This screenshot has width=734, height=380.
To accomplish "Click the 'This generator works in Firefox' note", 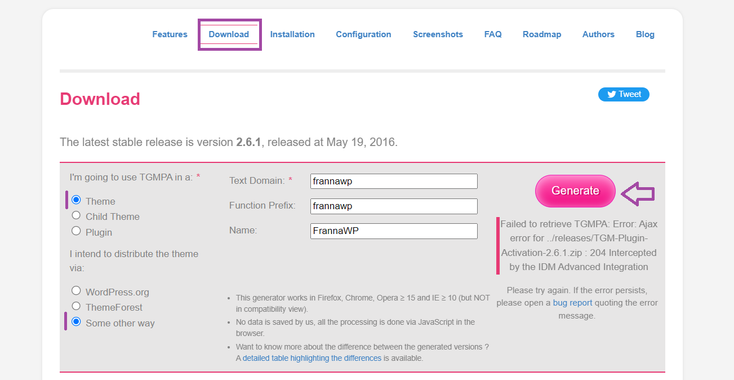I will pyautogui.click(x=363, y=303).
